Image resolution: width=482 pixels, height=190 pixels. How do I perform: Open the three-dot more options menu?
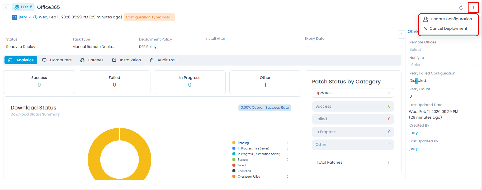point(473,8)
